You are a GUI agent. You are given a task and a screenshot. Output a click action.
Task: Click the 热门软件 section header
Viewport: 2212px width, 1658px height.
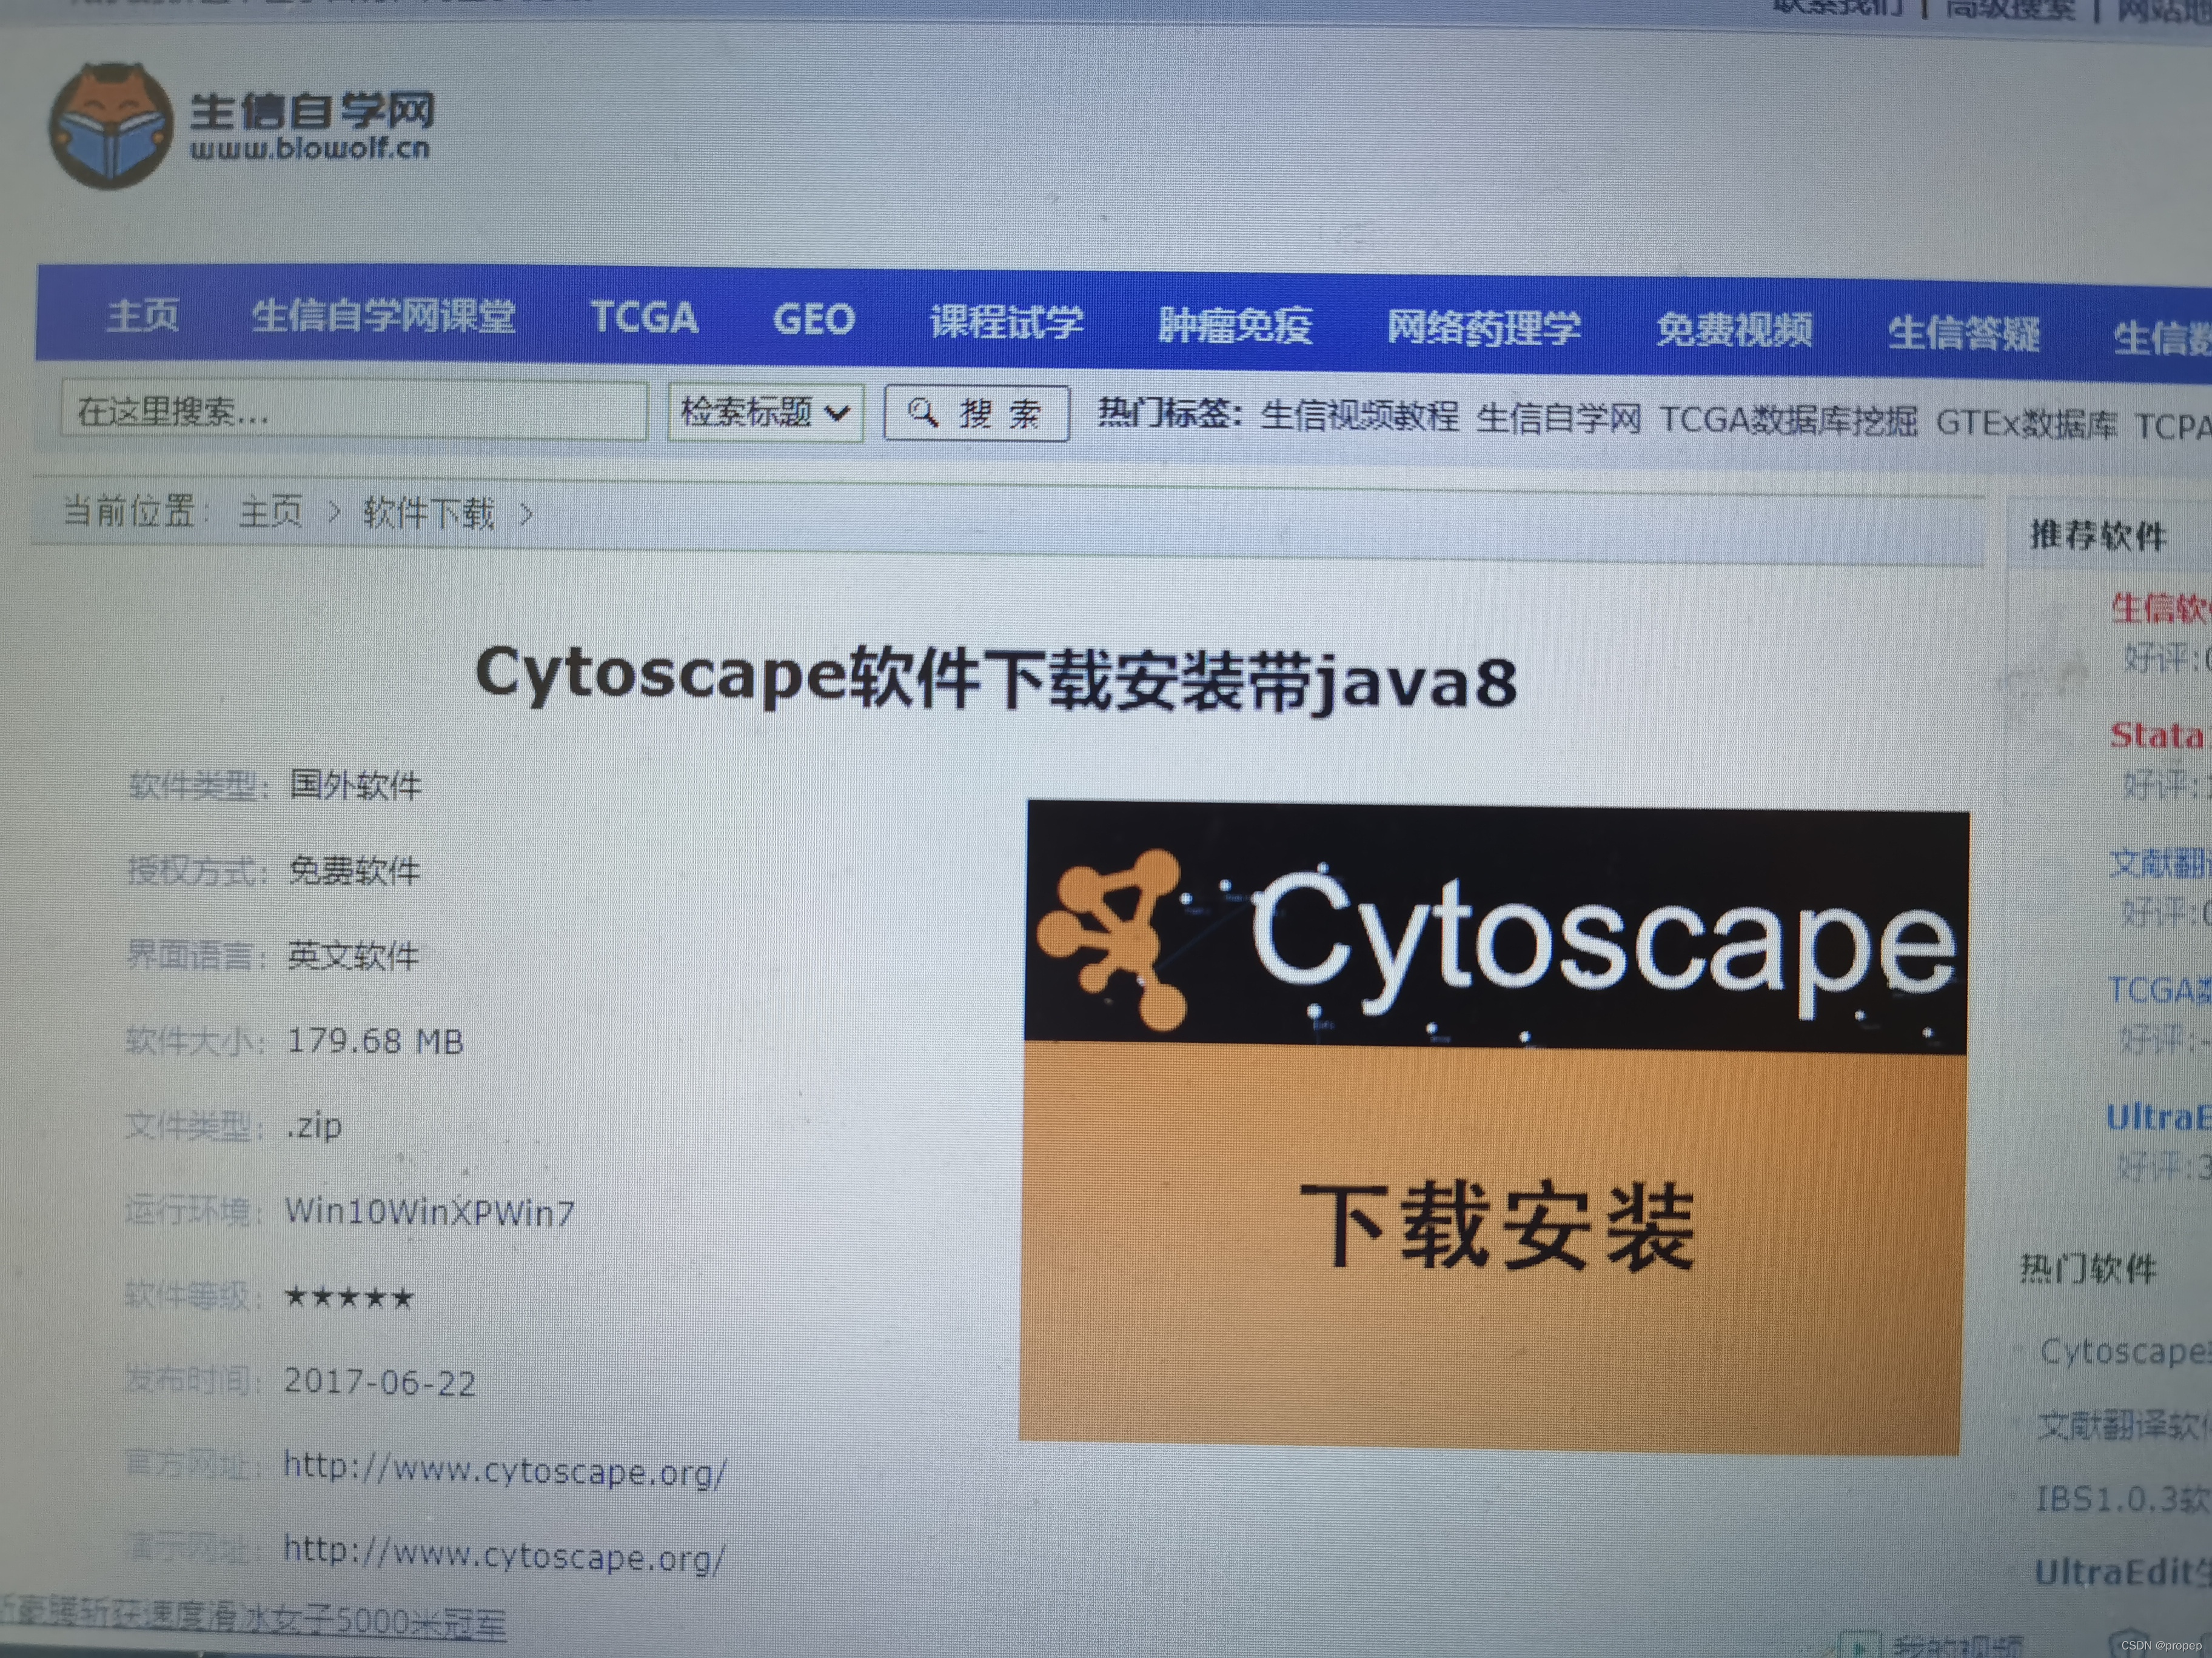click(2087, 1268)
